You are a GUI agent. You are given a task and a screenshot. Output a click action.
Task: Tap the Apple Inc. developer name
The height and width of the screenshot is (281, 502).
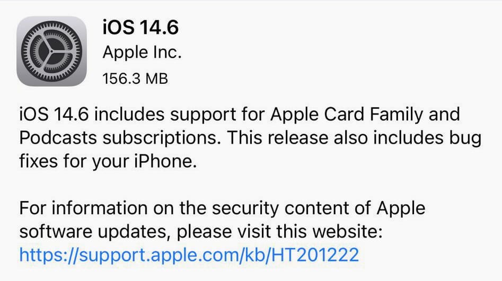click(x=142, y=52)
